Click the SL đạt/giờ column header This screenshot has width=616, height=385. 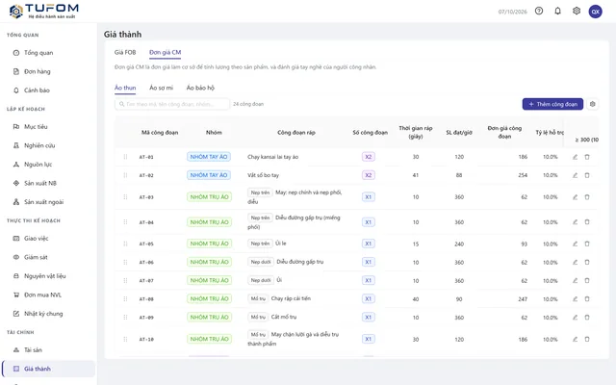click(459, 133)
